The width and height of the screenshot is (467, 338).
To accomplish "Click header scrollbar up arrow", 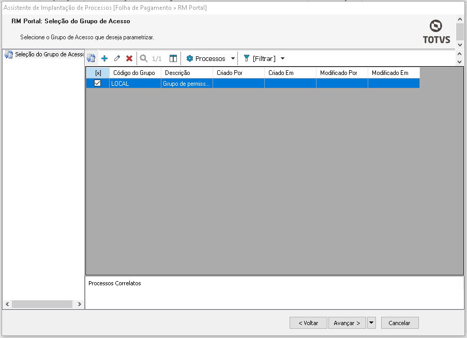I will (460, 19).
